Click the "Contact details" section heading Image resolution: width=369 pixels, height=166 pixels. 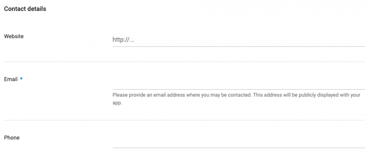25,9
